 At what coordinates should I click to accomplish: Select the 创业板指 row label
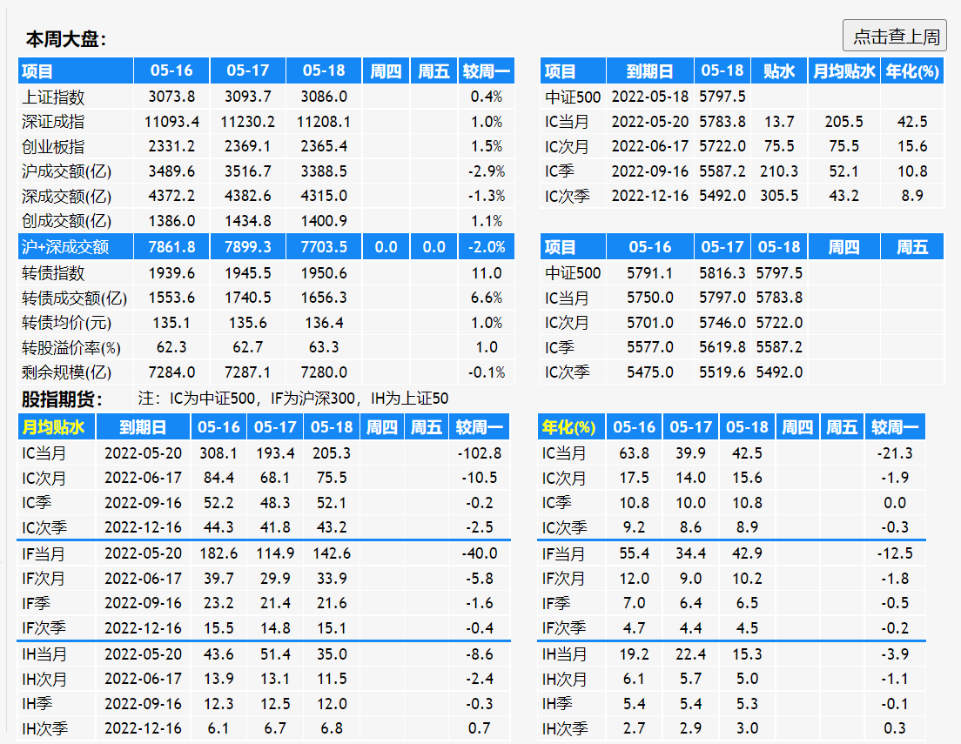[x=53, y=146]
